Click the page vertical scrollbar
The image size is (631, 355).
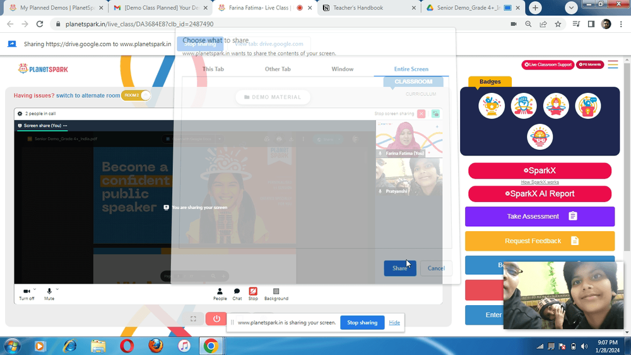point(627,195)
